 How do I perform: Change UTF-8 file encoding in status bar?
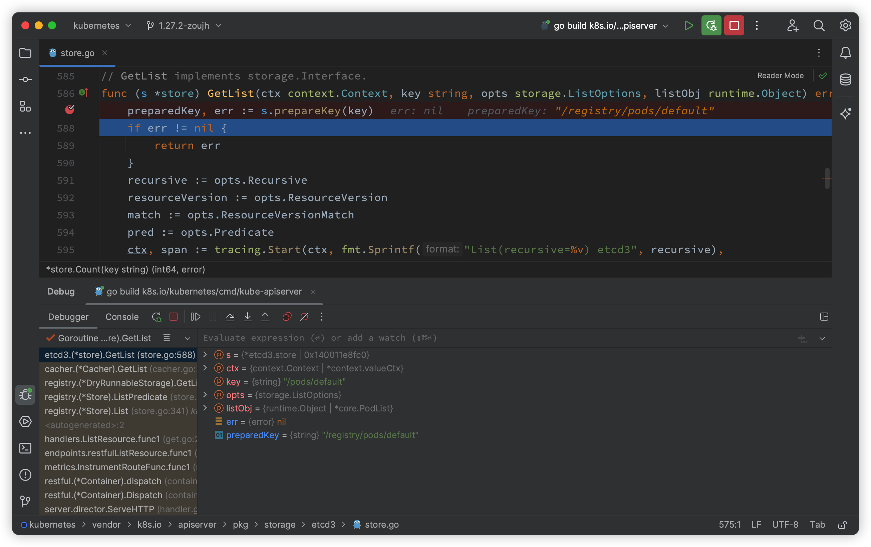tap(785, 525)
